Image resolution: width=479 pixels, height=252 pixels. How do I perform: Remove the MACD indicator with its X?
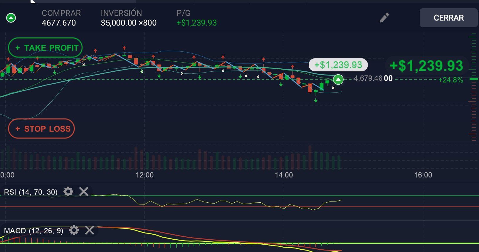click(90, 230)
